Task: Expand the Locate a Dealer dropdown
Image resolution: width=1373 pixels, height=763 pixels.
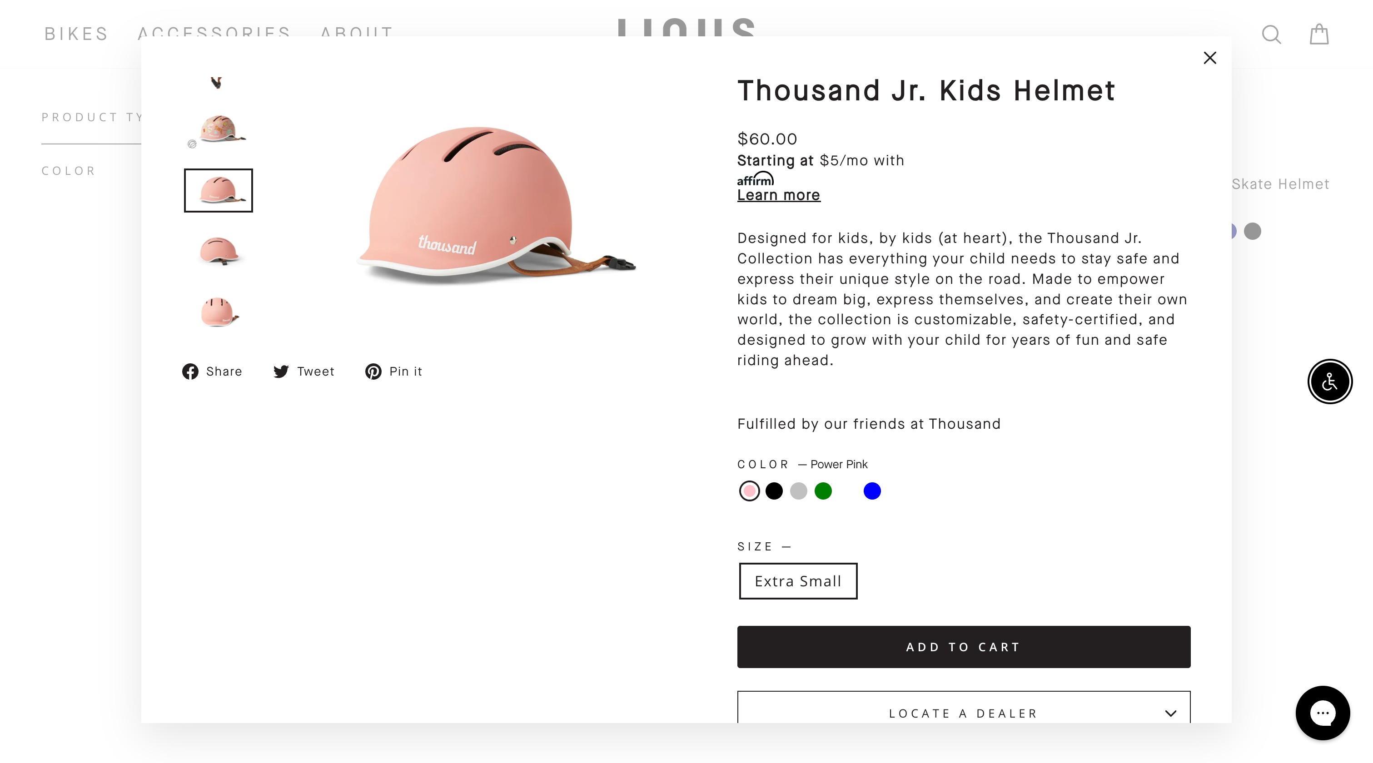Action: coord(964,713)
